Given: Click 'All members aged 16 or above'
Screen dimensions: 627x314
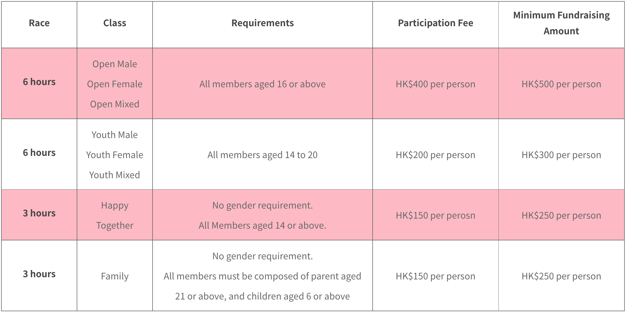Looking at the screenshot, I should (262, 84).
